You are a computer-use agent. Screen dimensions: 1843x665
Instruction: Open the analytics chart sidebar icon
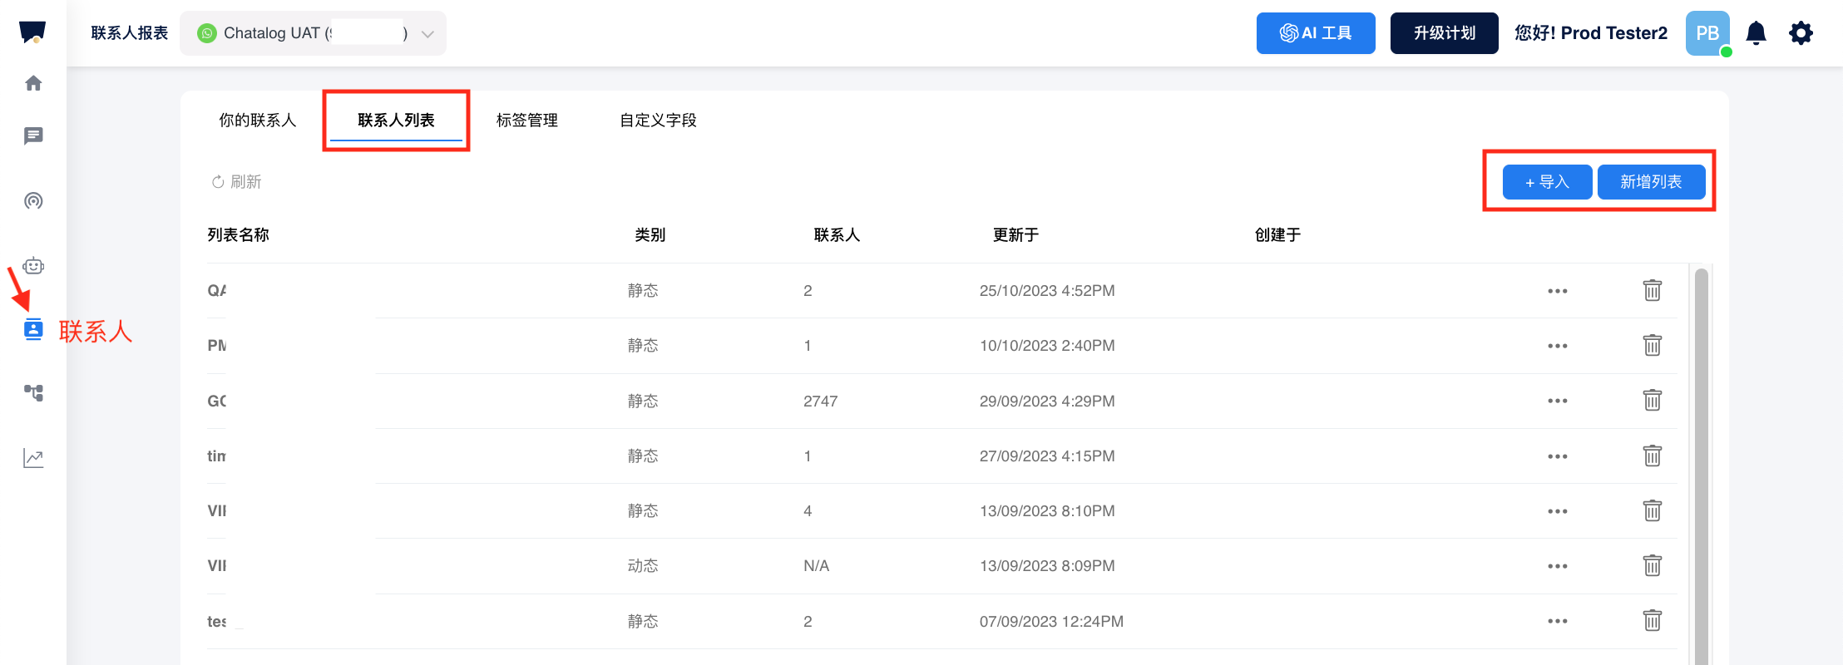[x=33, y=458]
